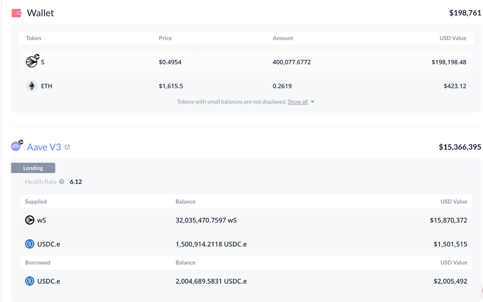Screen dimensions: 483x302
Task: Click the Supplied section header
Action: click(x=36, y=201)
